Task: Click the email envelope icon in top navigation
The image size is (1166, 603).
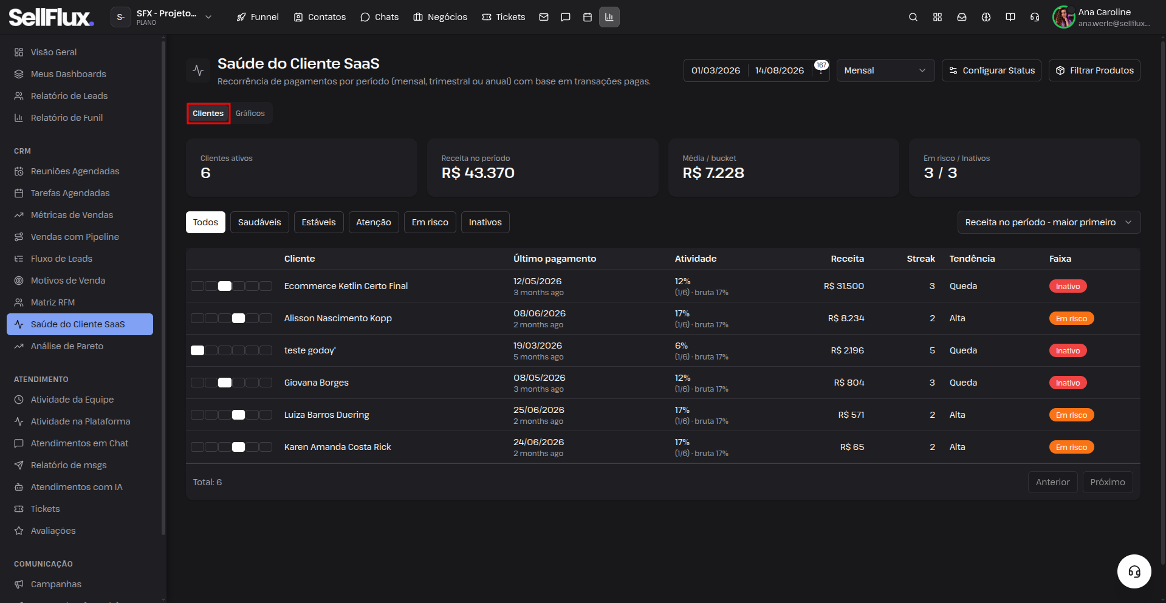Action: point(544,17)
